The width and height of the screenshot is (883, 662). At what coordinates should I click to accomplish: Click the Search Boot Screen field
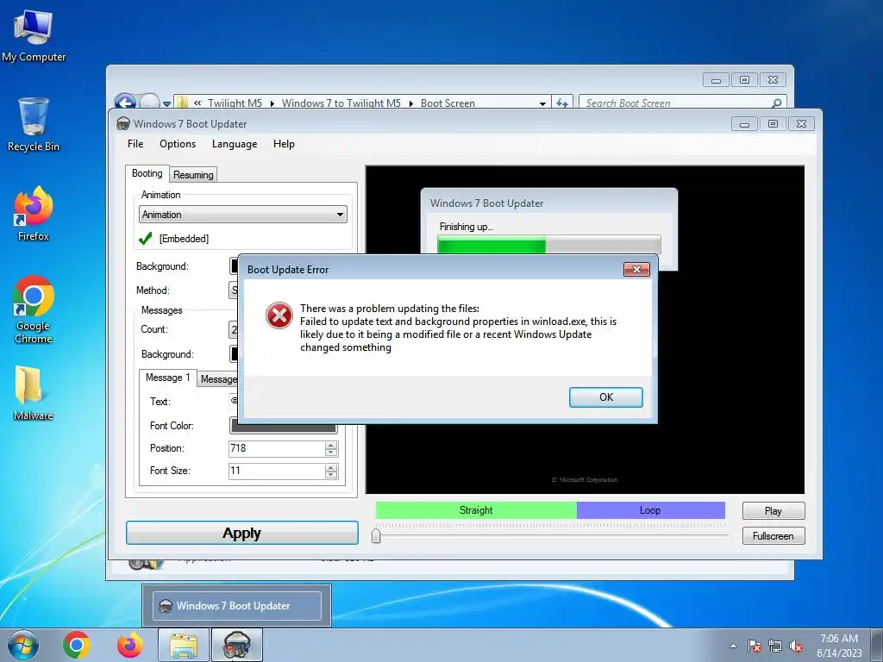pos(674,103)
